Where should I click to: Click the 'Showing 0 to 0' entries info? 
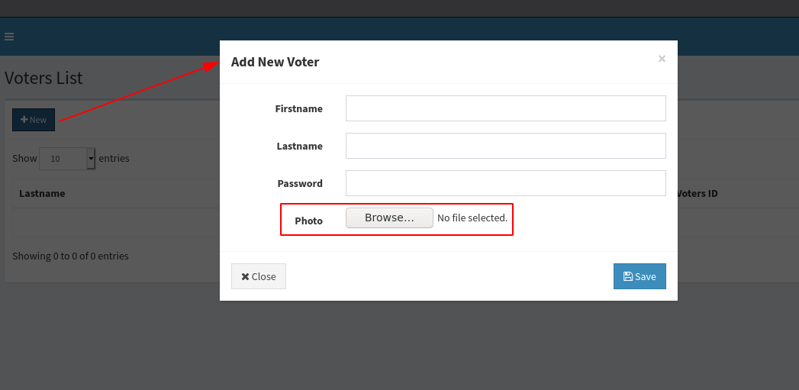70,256
